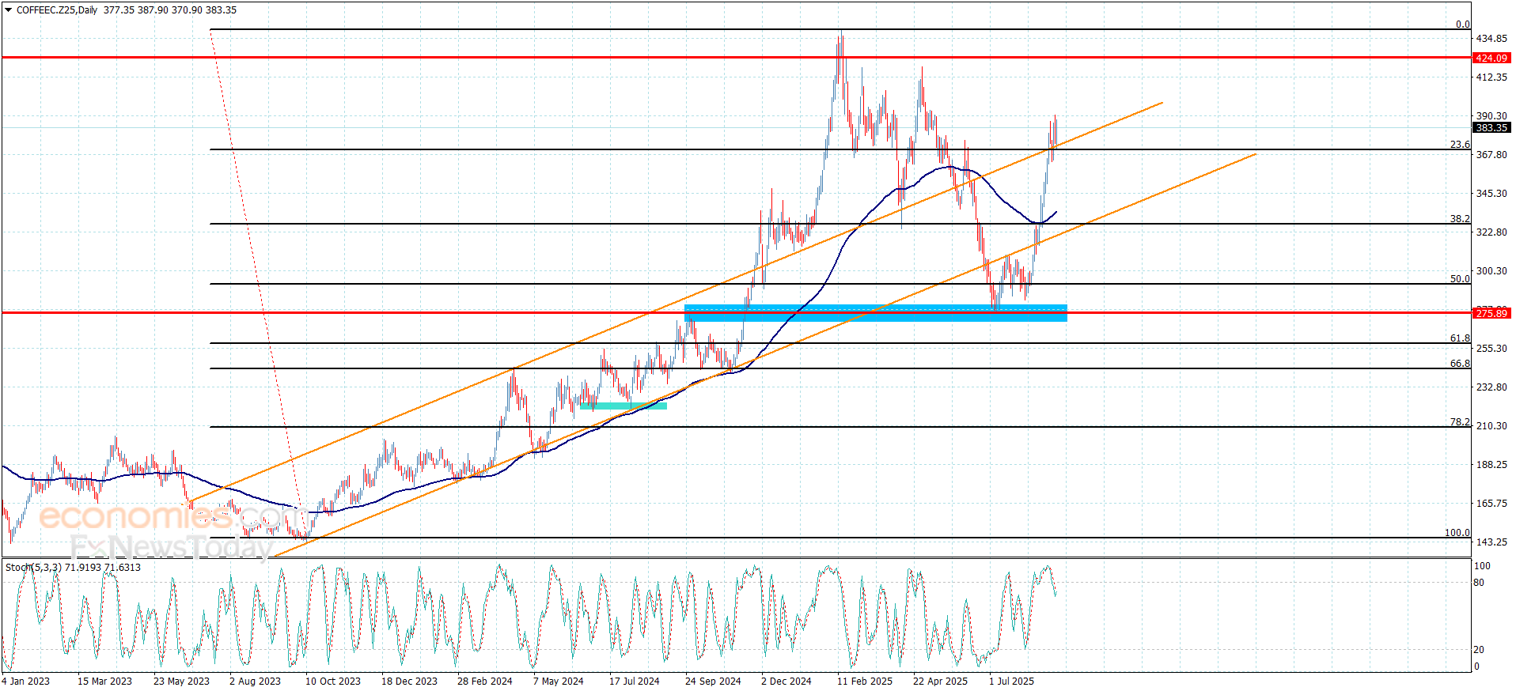
Task: Click the 22 Apr 2025 date label
Action: 940,681
